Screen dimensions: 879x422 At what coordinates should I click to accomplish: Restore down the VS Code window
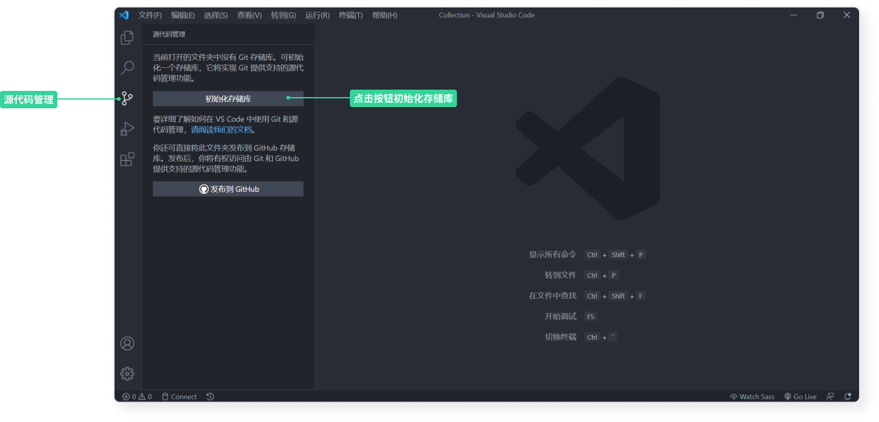820,15
